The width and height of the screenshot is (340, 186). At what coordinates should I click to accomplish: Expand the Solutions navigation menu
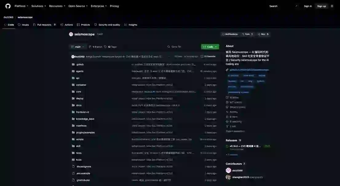[39, 6]
